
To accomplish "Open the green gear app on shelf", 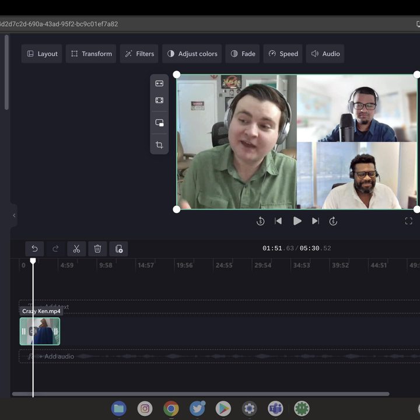I will click(x=302, y=409).
